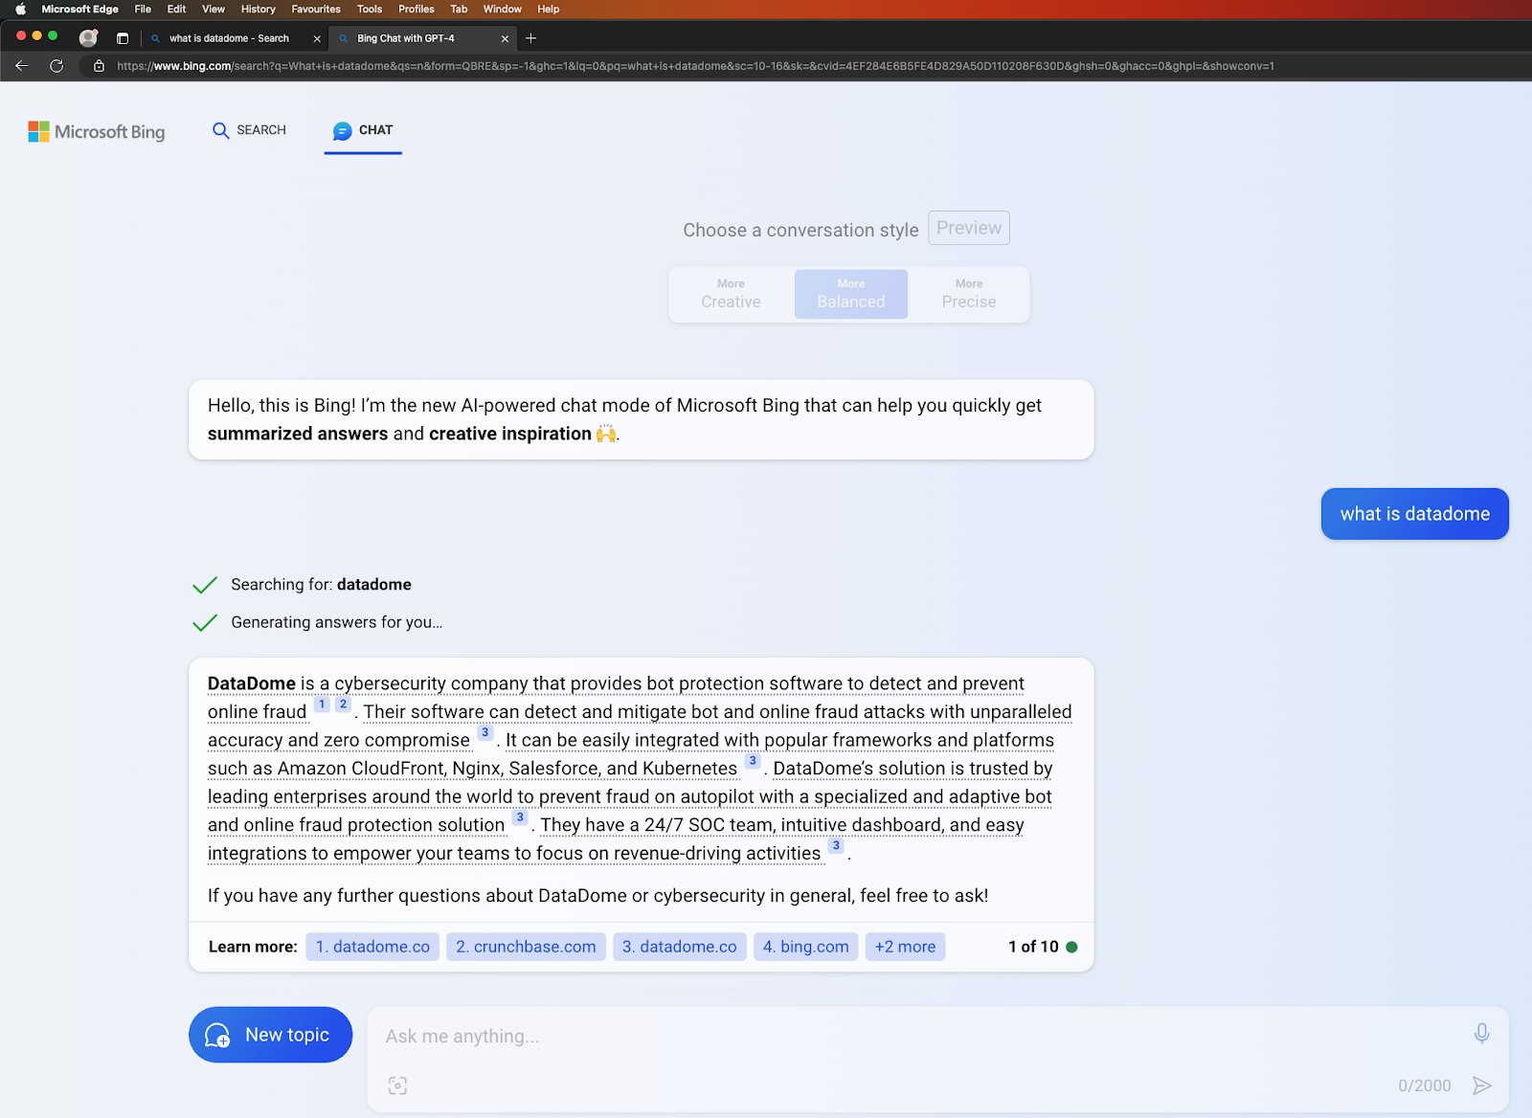Open the Favourites menu

[316, 9]
